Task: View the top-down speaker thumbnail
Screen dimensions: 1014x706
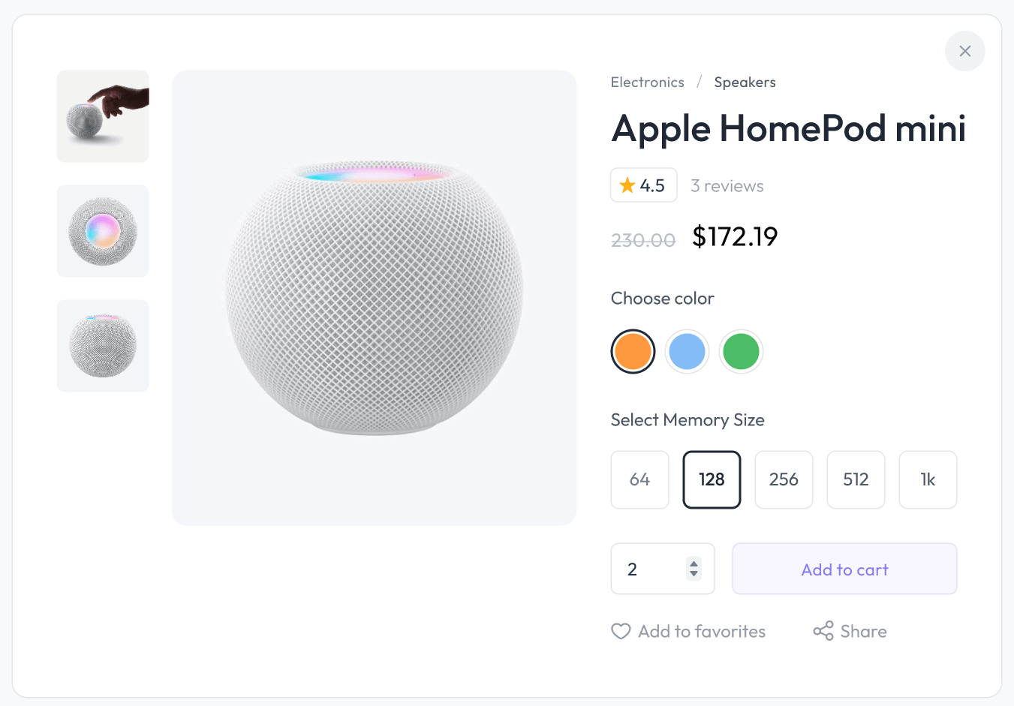Action: [x=103, y=231]
